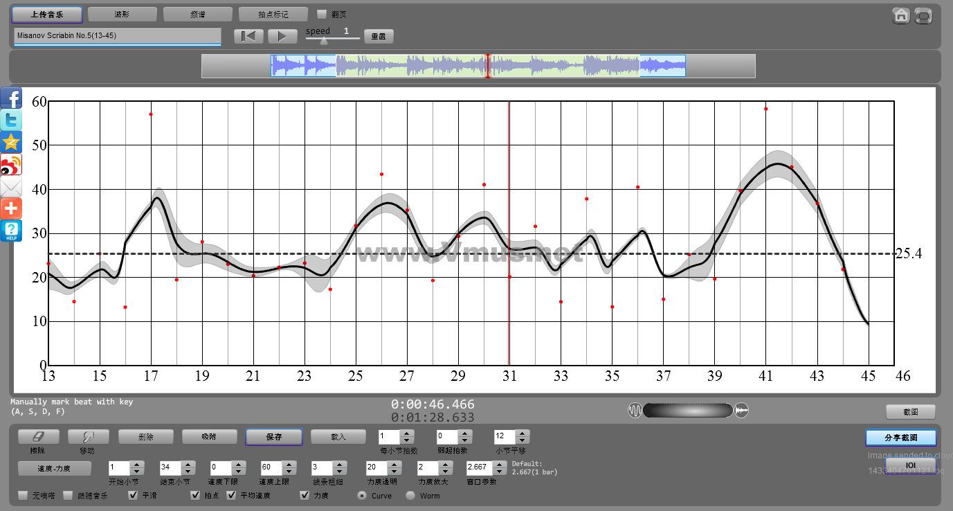Screen dimensions: 953x511
Task: Click the playback speed slider handle
Action: [323, 40]
